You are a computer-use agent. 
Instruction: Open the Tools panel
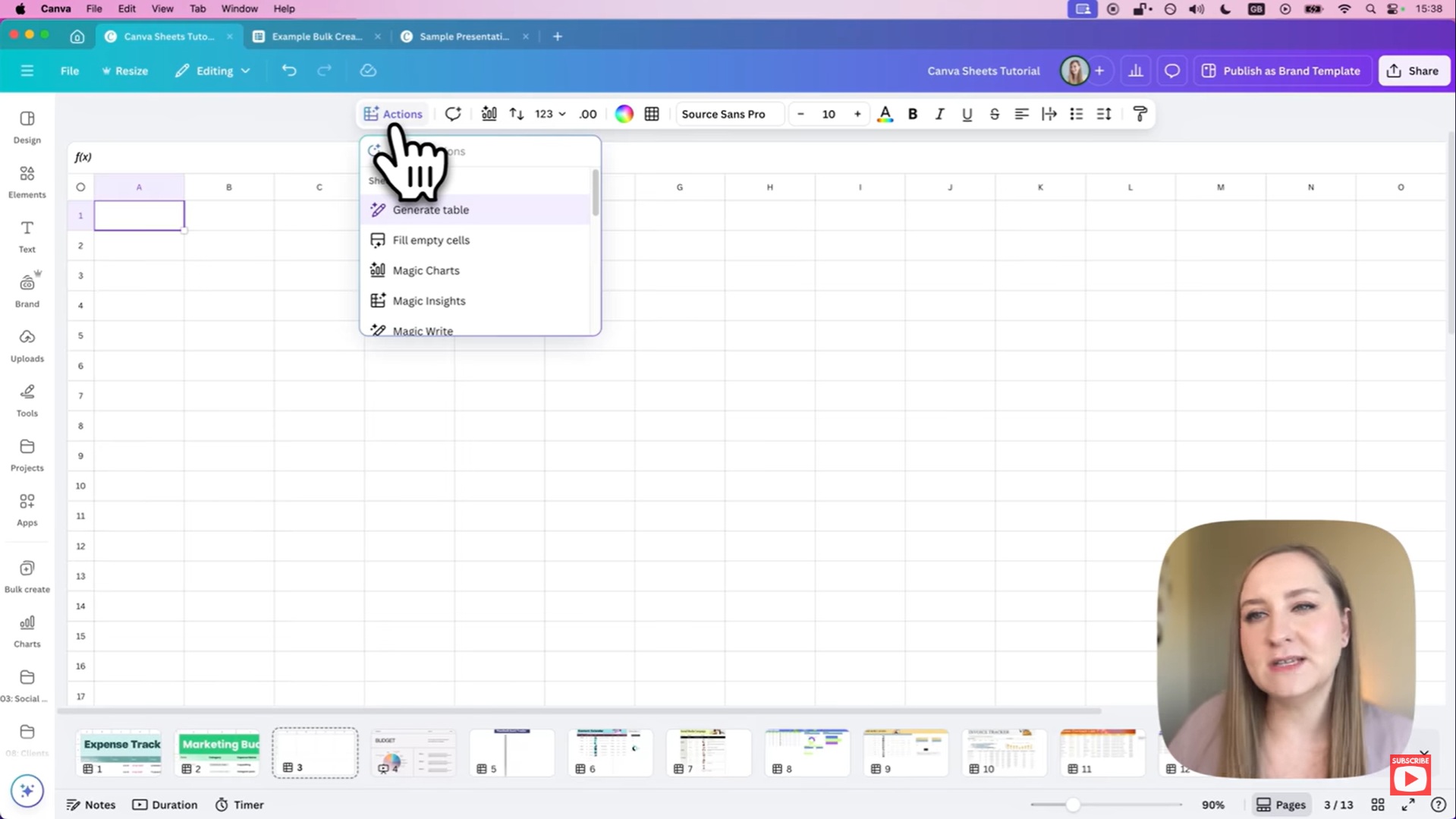click(x=27, y=401)
